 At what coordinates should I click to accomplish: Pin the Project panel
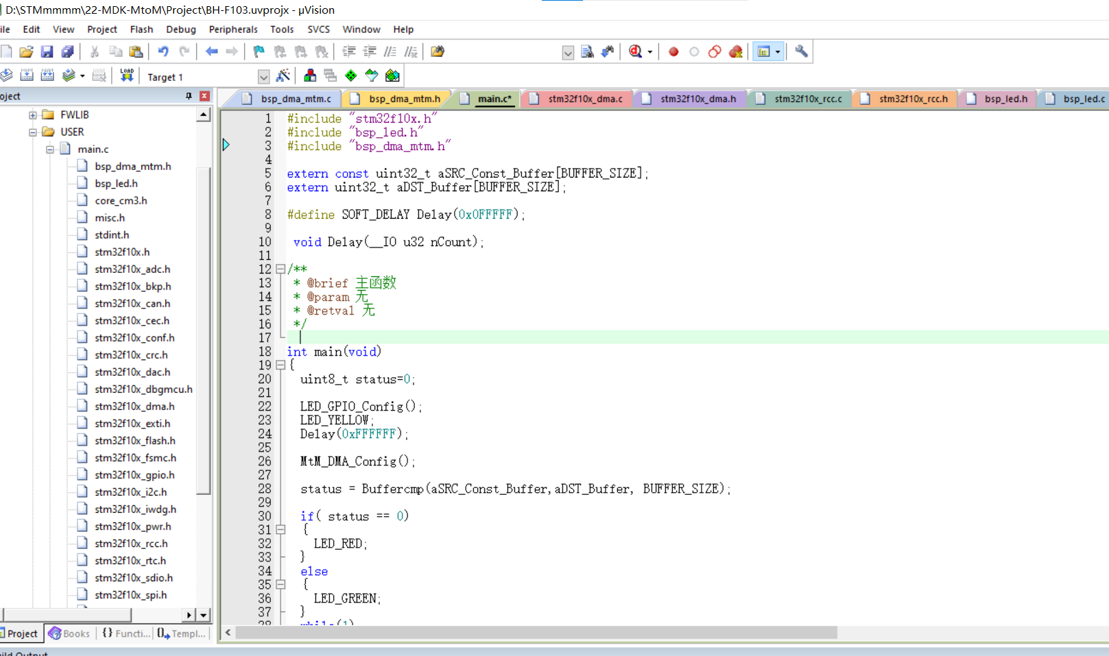click(189, 96)
